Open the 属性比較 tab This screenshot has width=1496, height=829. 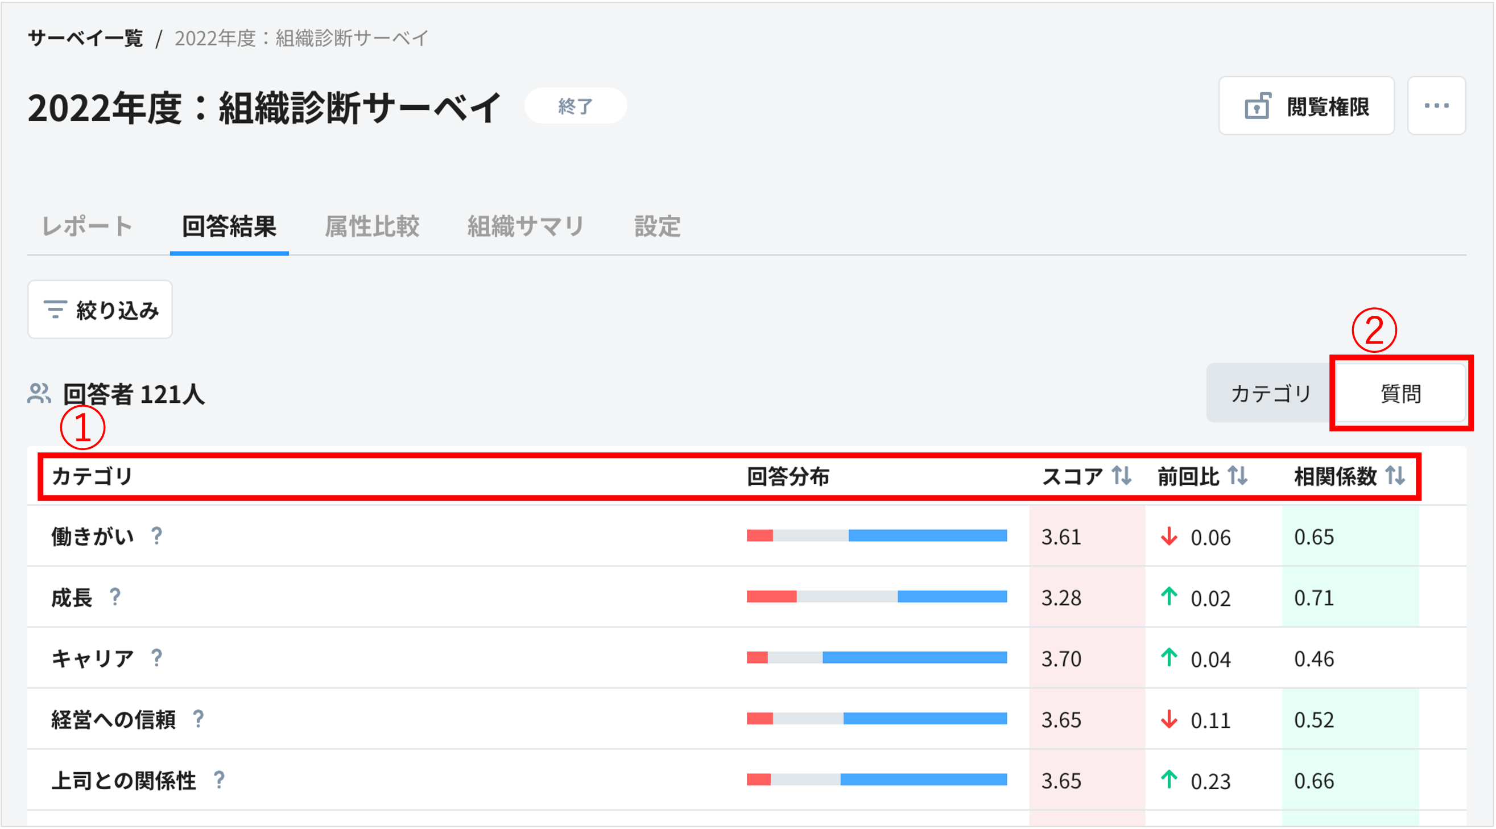pos(371,226)
